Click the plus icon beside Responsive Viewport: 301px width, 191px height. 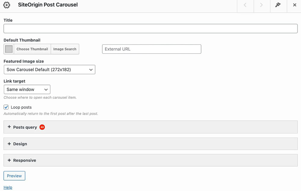[9, 160]
